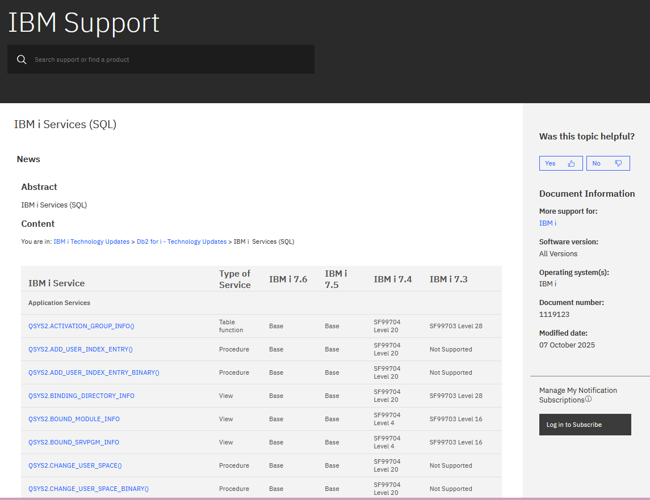Screen dimensions: 650x500
Task: Click the IBM i Service column header
Action: (56, 283)
